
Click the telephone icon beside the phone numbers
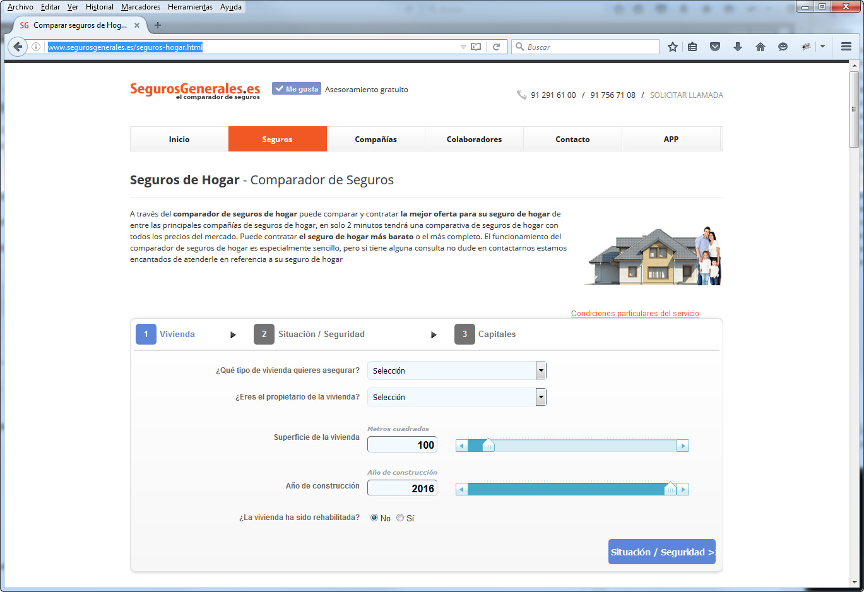click(x=523, y=94)
